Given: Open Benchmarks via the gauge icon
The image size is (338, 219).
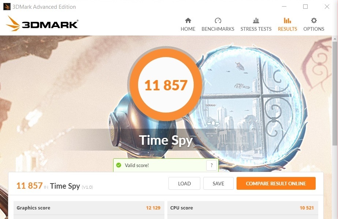Looking at the screenshot, I should point(218,20).
